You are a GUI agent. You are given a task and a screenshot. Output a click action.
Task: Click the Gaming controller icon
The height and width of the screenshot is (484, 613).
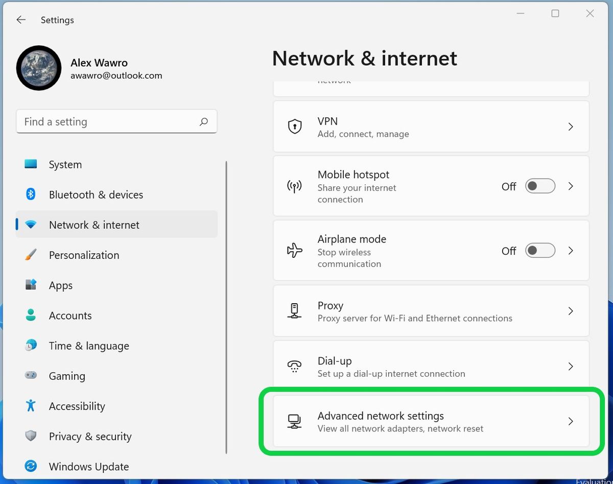(x=31, y=376)
